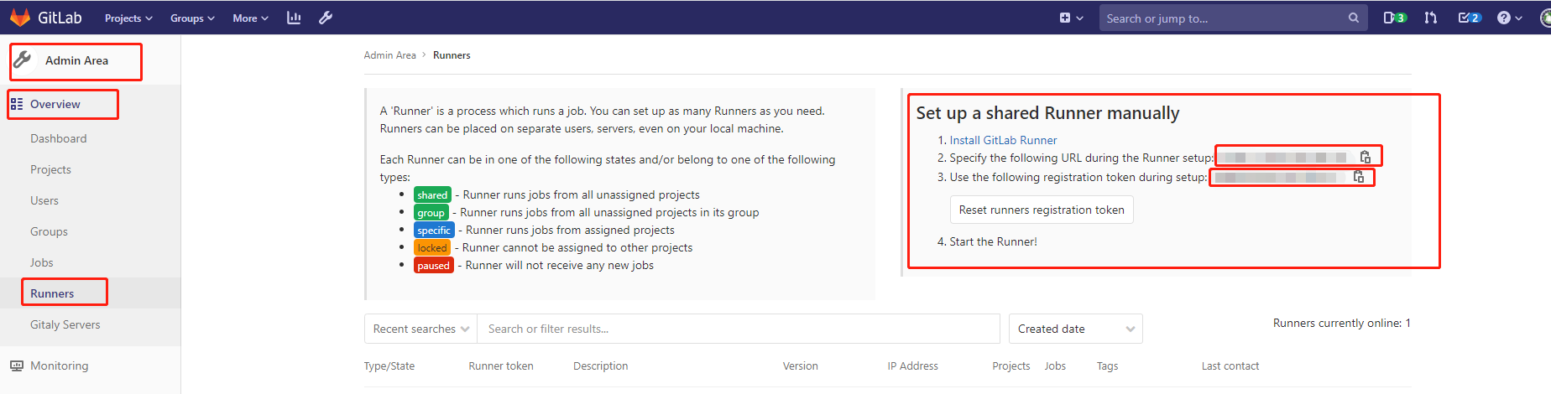This screenshot has width=1551, height=394.
Task: Click the red paused label
Action: [x=433, y=265]
